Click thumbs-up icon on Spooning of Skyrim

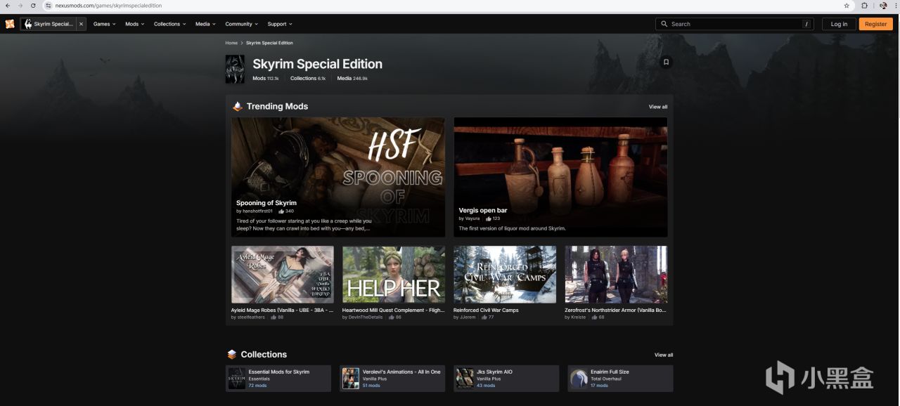point(281,211)
